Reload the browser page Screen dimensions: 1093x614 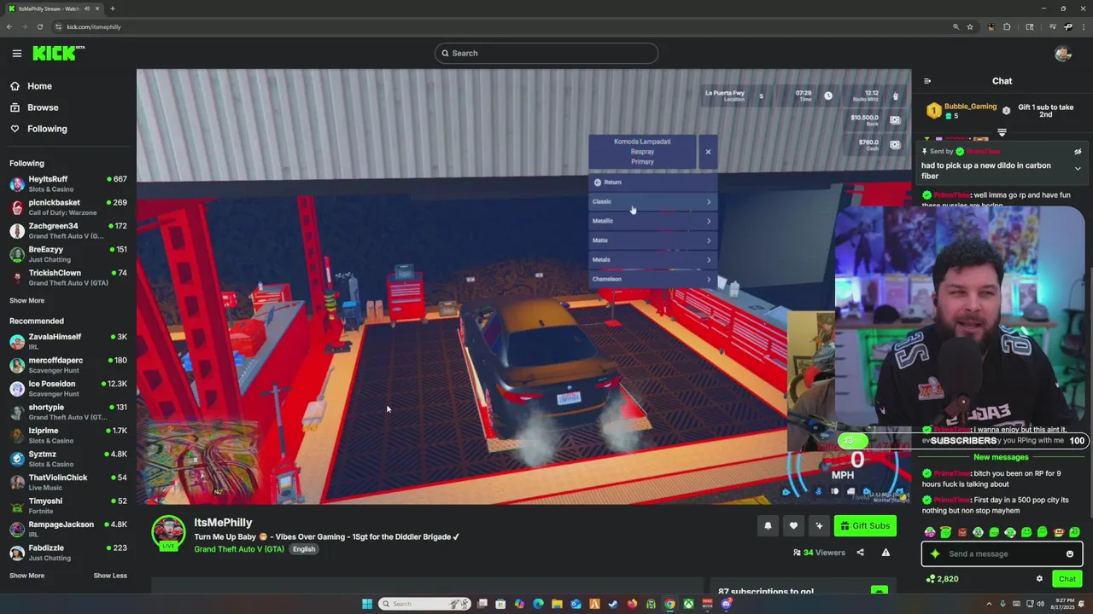39,26
